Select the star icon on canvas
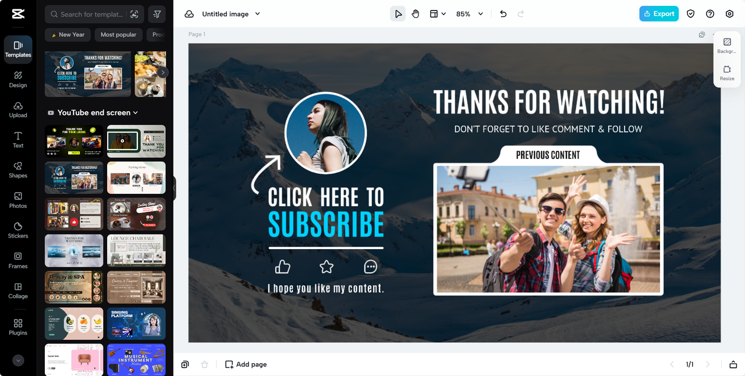 (327, 267)
